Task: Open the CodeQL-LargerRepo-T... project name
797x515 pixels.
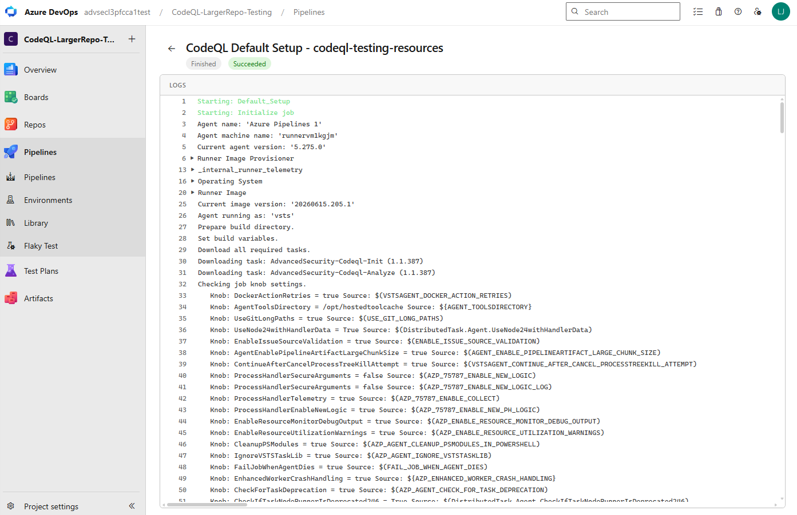Action: 69,39
